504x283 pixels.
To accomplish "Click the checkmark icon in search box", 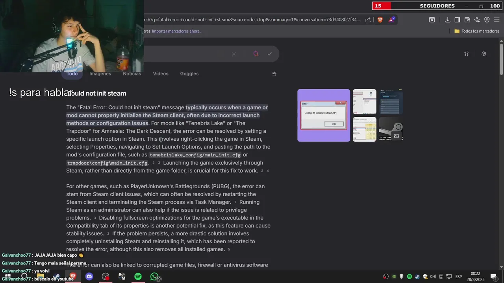I will click(x=270, y=54).
